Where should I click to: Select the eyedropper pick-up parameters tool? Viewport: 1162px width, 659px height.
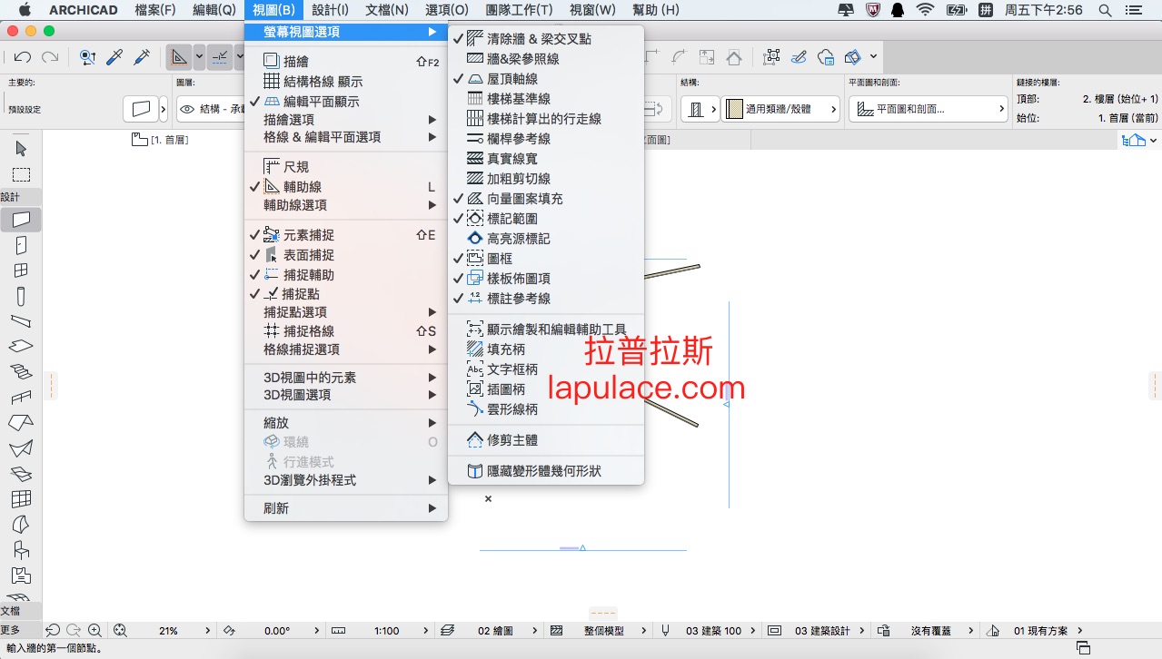[x=114, y=58]
